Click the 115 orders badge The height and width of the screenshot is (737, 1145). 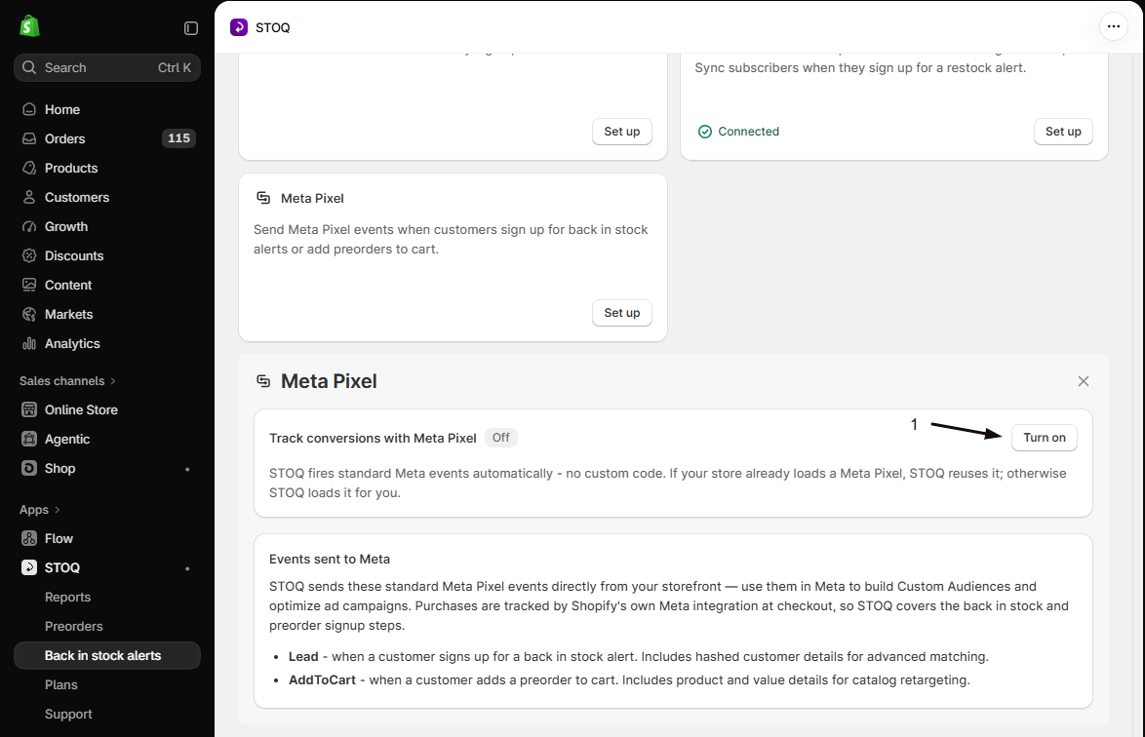pyautogui.click(x=178, y=137)
